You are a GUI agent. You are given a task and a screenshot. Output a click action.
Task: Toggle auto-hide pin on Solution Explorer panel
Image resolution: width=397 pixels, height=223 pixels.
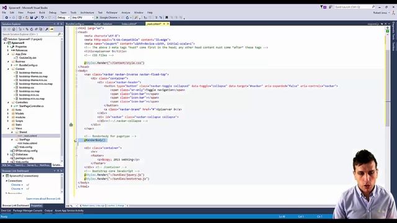[58, 24]
